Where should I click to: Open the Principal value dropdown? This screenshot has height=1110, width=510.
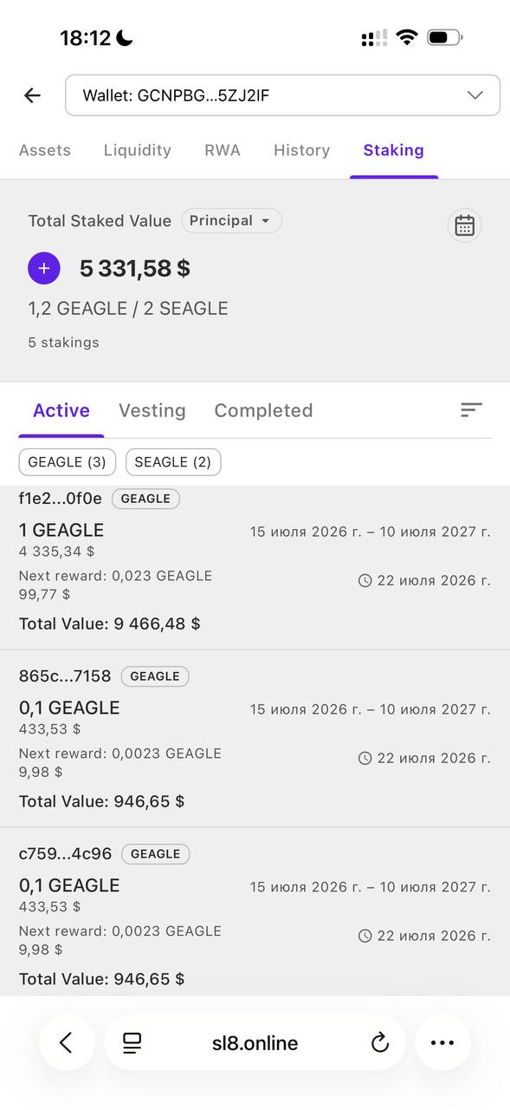coord(231,221)
